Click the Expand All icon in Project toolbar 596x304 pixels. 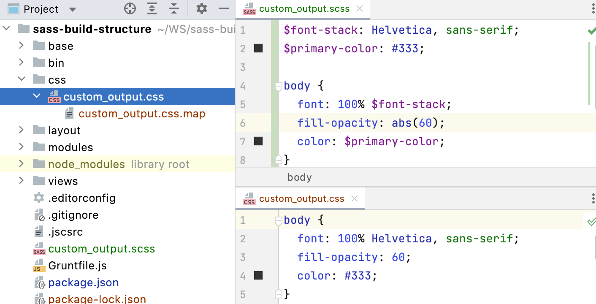152,8
